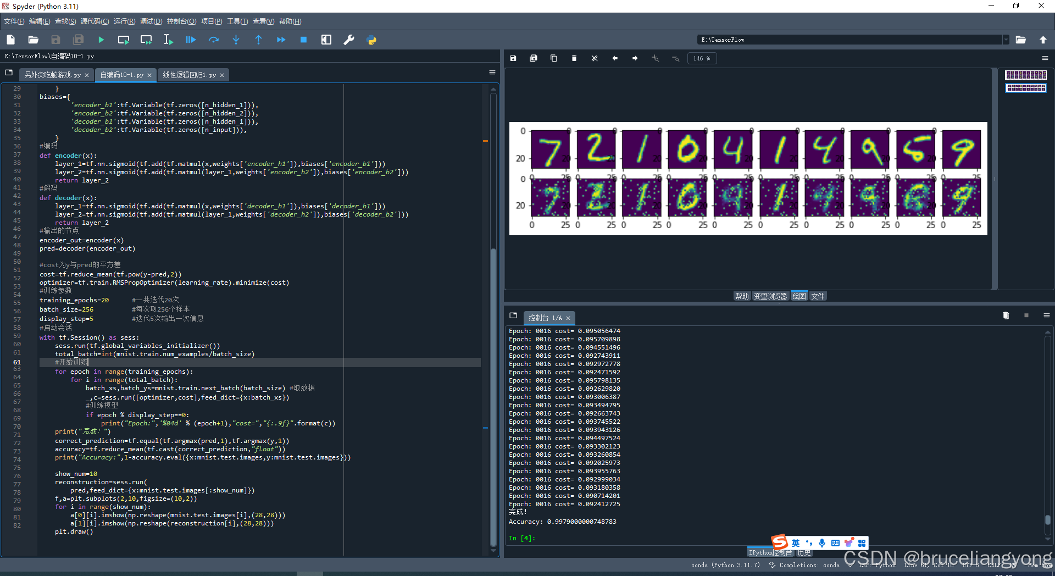Screen dimensions: 1055x576
Task: Copy the plot to clipboard
Action: coord(553,58)
